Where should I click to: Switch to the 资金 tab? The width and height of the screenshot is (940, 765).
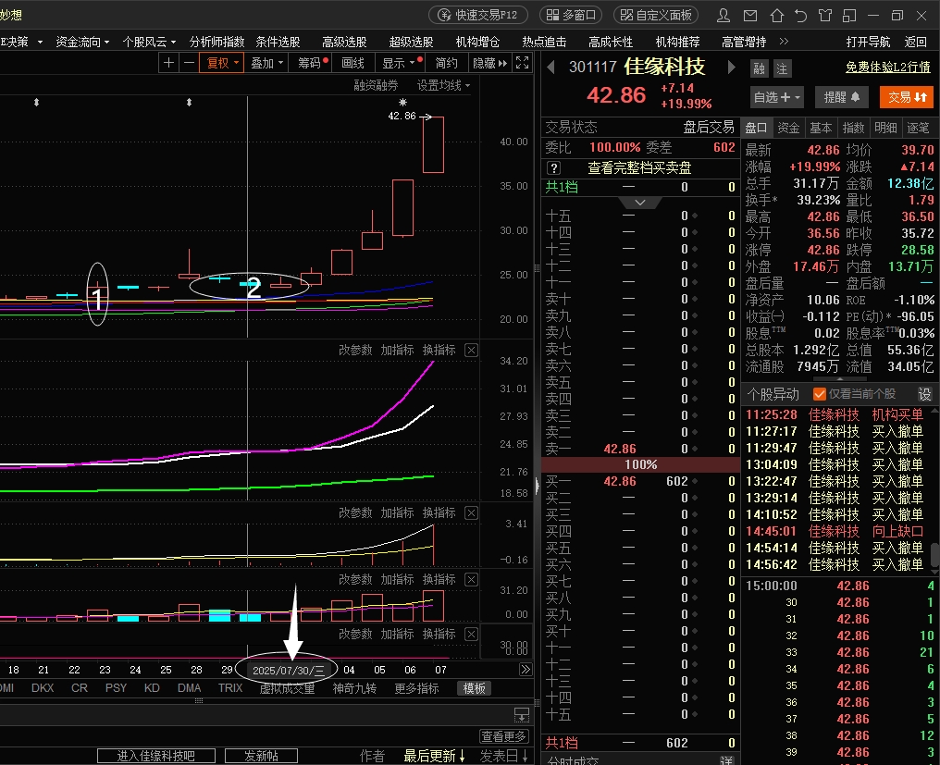pyautogui.click(x=787, y=127)
